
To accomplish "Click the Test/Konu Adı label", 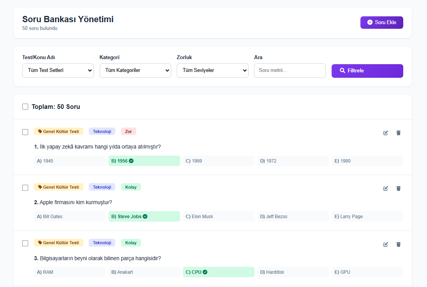I will [x=39, y=58].
